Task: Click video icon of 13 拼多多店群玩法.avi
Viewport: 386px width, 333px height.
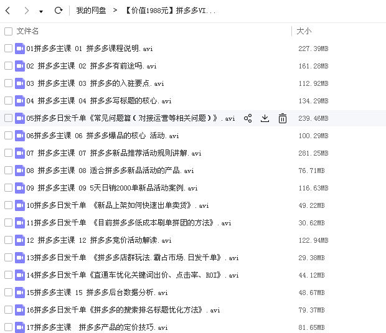Action: pyautogui.click(x=20, y=258)
